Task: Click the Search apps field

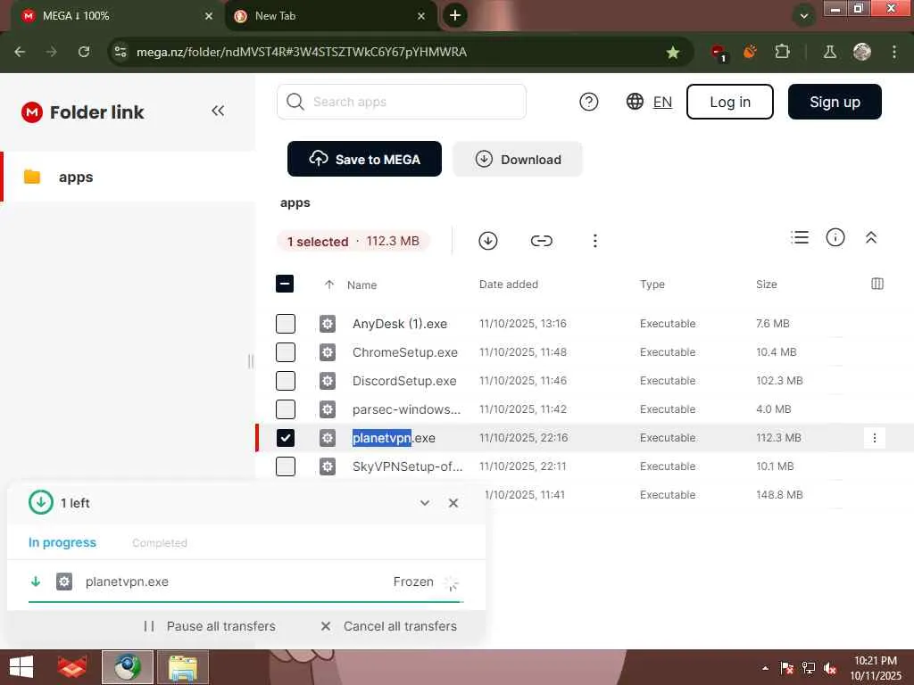Action: pyautogui.click(x=402, y=102)
